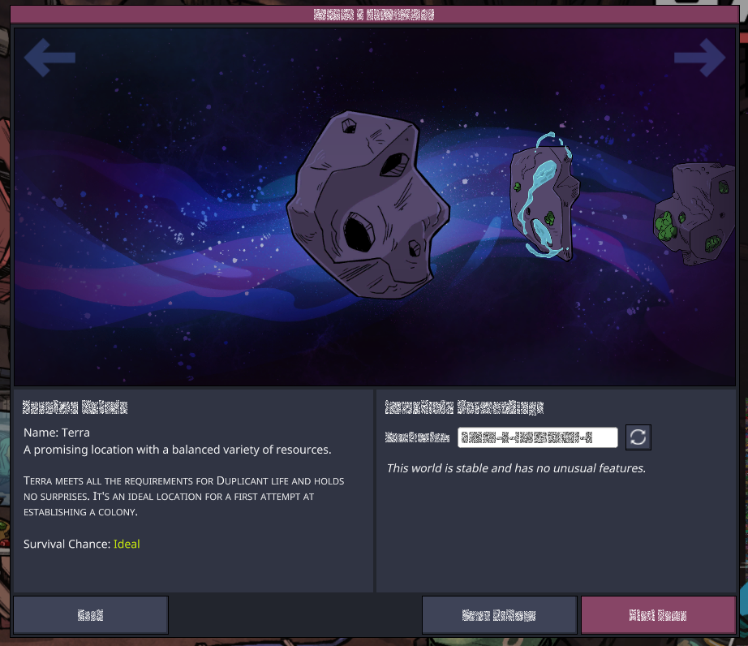Screen dimensions: 748x646
Task: Click the gray button at bottom left
Action: pos(91,615)
